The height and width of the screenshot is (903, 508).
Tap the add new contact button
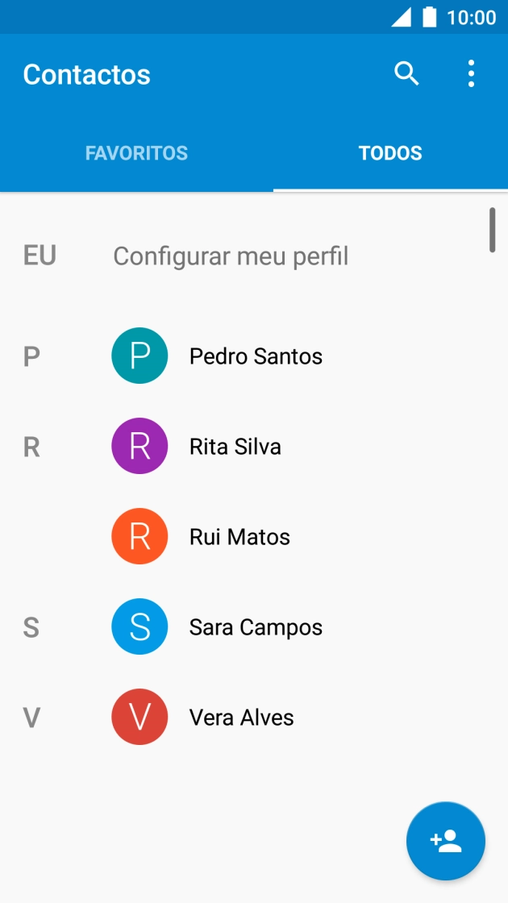[x=445, y=841]
